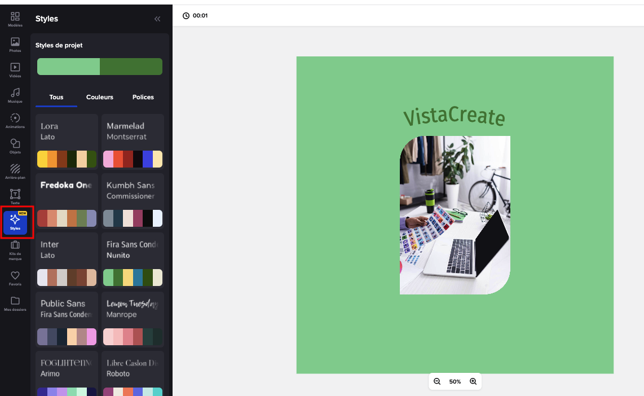Image resolution: width=644 pixels, height=396 pixels.
Task: Apply the Marmelad Montserrat style
Action: coord(133,142)
